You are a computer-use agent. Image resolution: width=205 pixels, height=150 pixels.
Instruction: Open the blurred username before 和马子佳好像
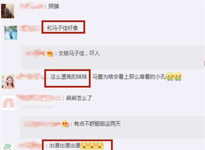click(x=30, y=28)
